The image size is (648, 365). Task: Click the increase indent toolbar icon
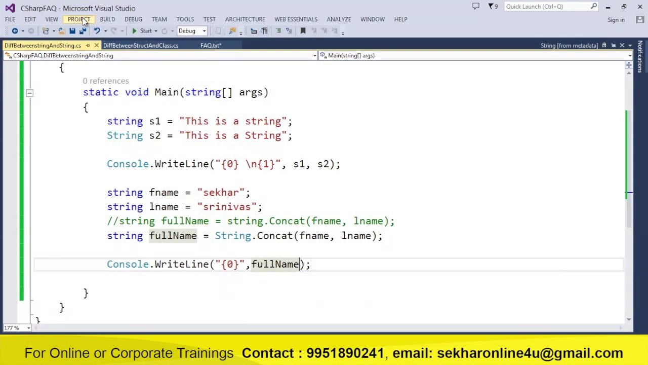pos(264,31)
